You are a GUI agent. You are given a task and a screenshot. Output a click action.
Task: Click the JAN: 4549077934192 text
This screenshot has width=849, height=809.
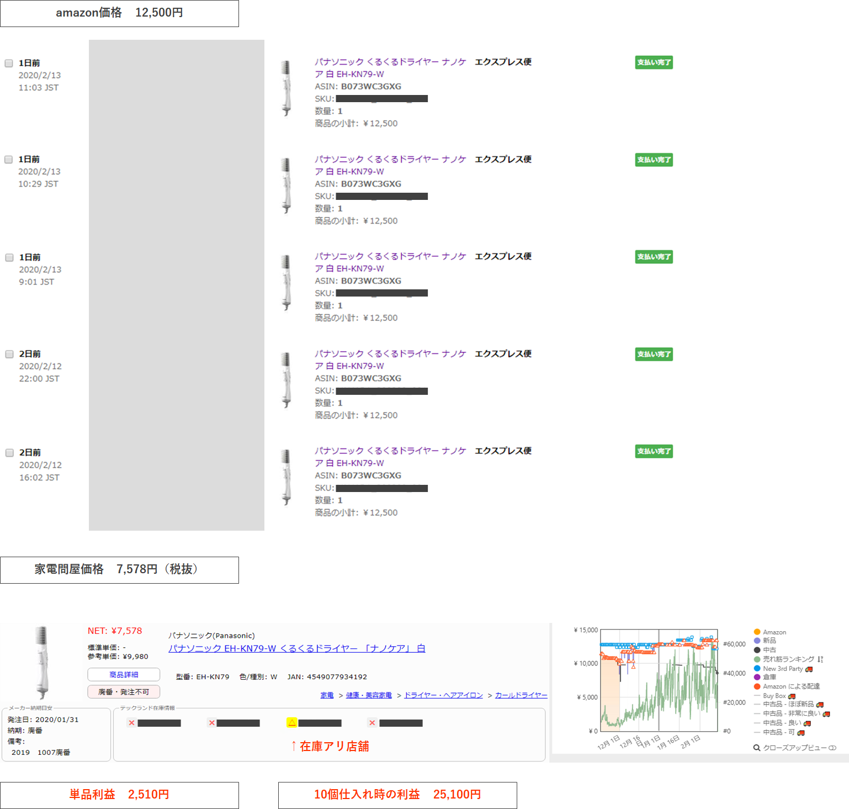point(327,677)
